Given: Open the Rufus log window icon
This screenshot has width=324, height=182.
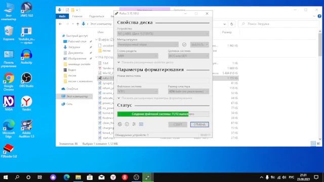Looking at the screenshot, I should tap(141, 124).
